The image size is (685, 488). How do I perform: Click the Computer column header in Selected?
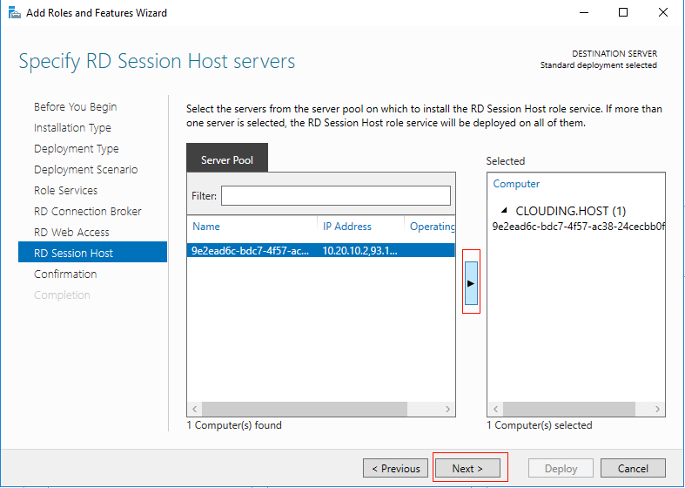[516, 184]
